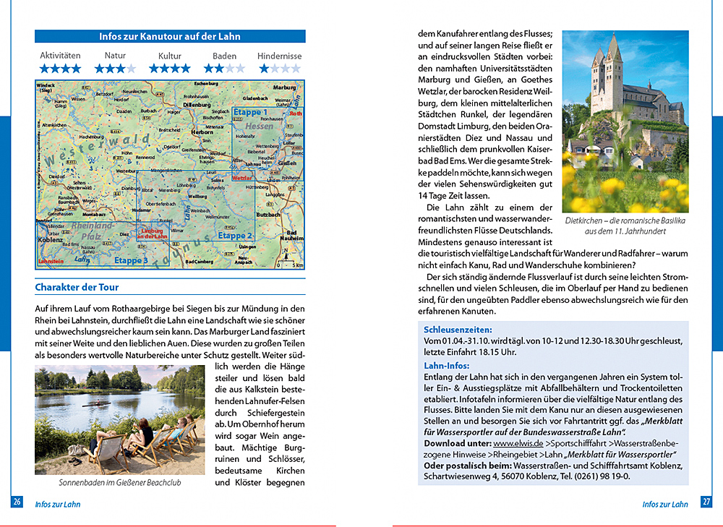Click page number 26
723x527 pixels.
pyautogui.click(x=17, y=502)
